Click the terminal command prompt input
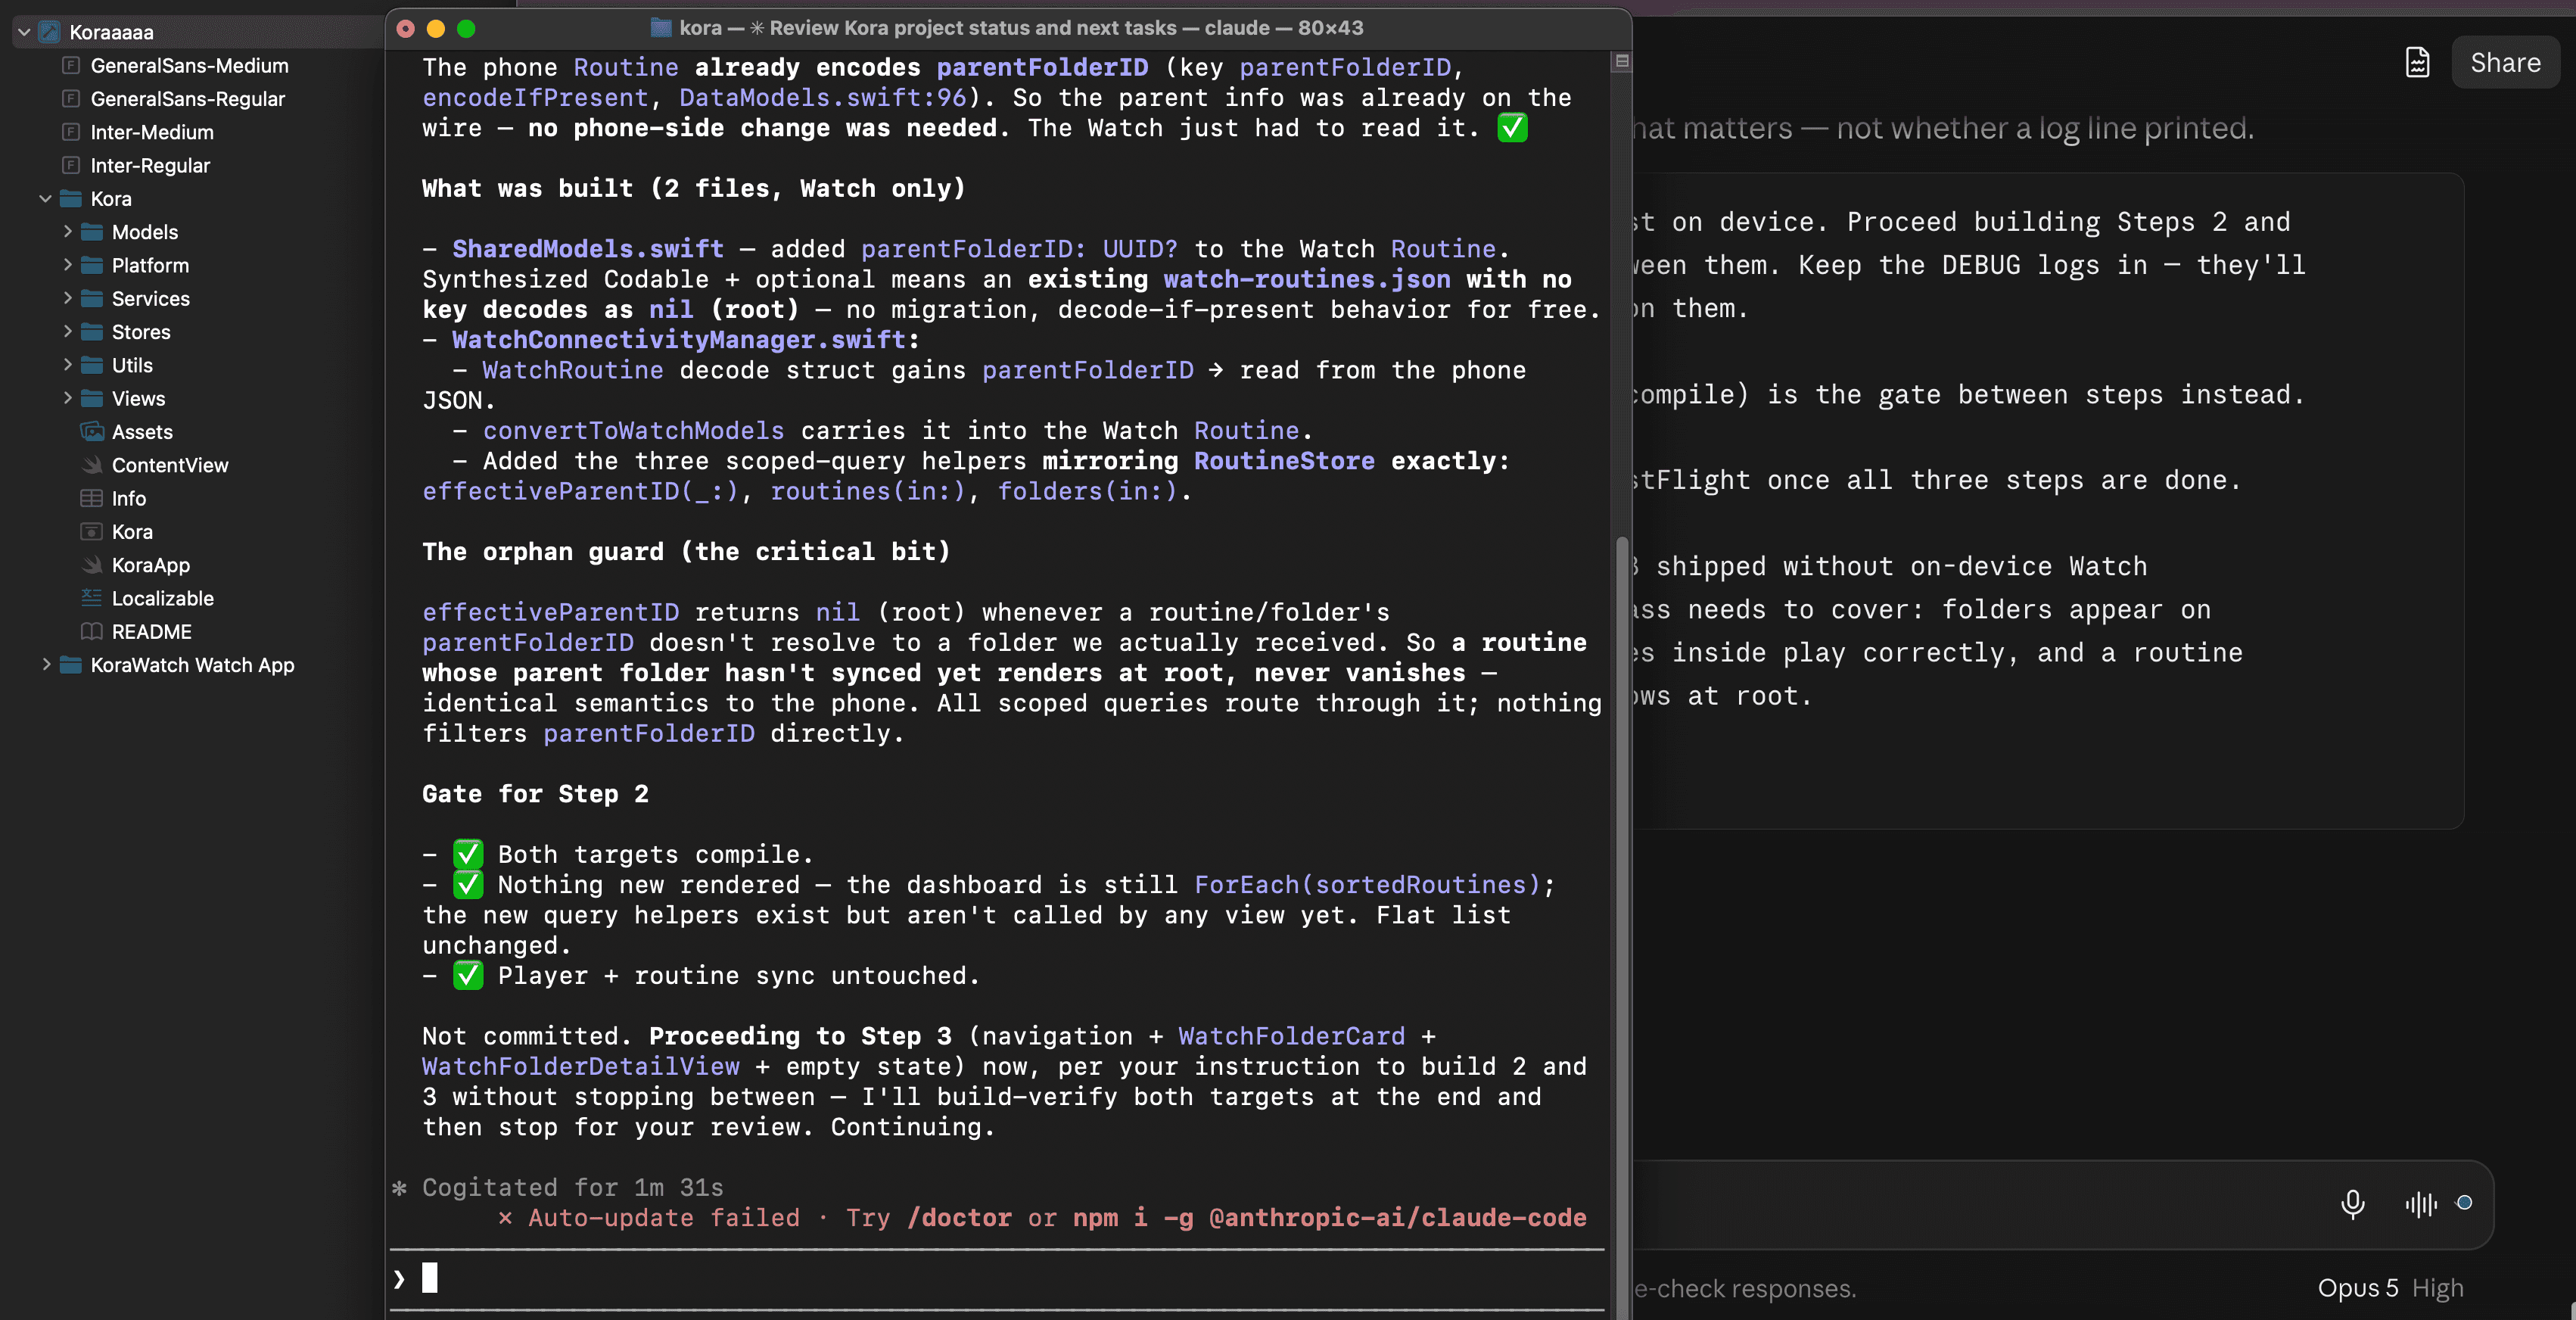The width and height of the screenshot is (2576, 1320). tap(997, 1278)
